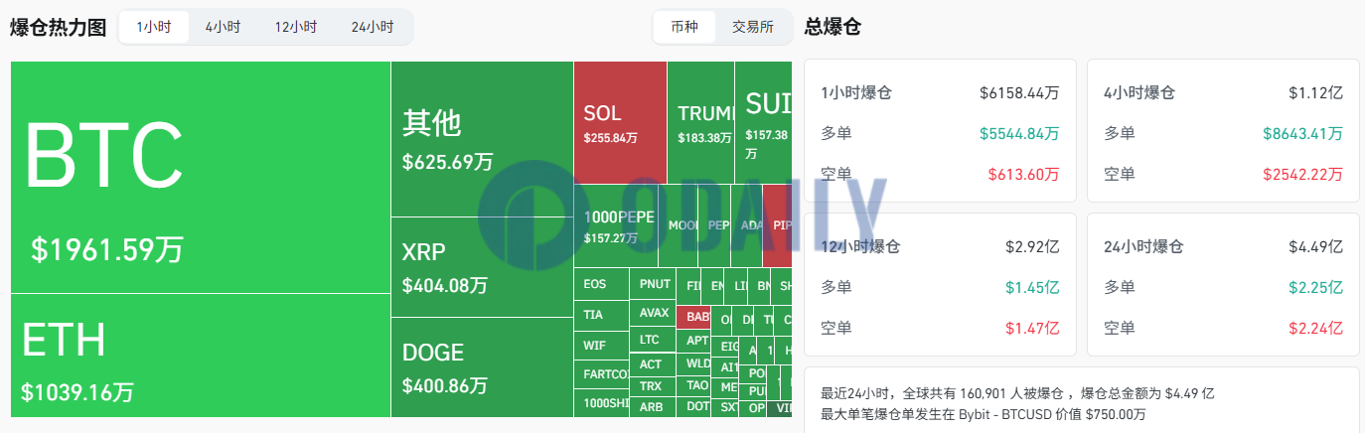Click the long value $2.25亿

point(1316,287)
